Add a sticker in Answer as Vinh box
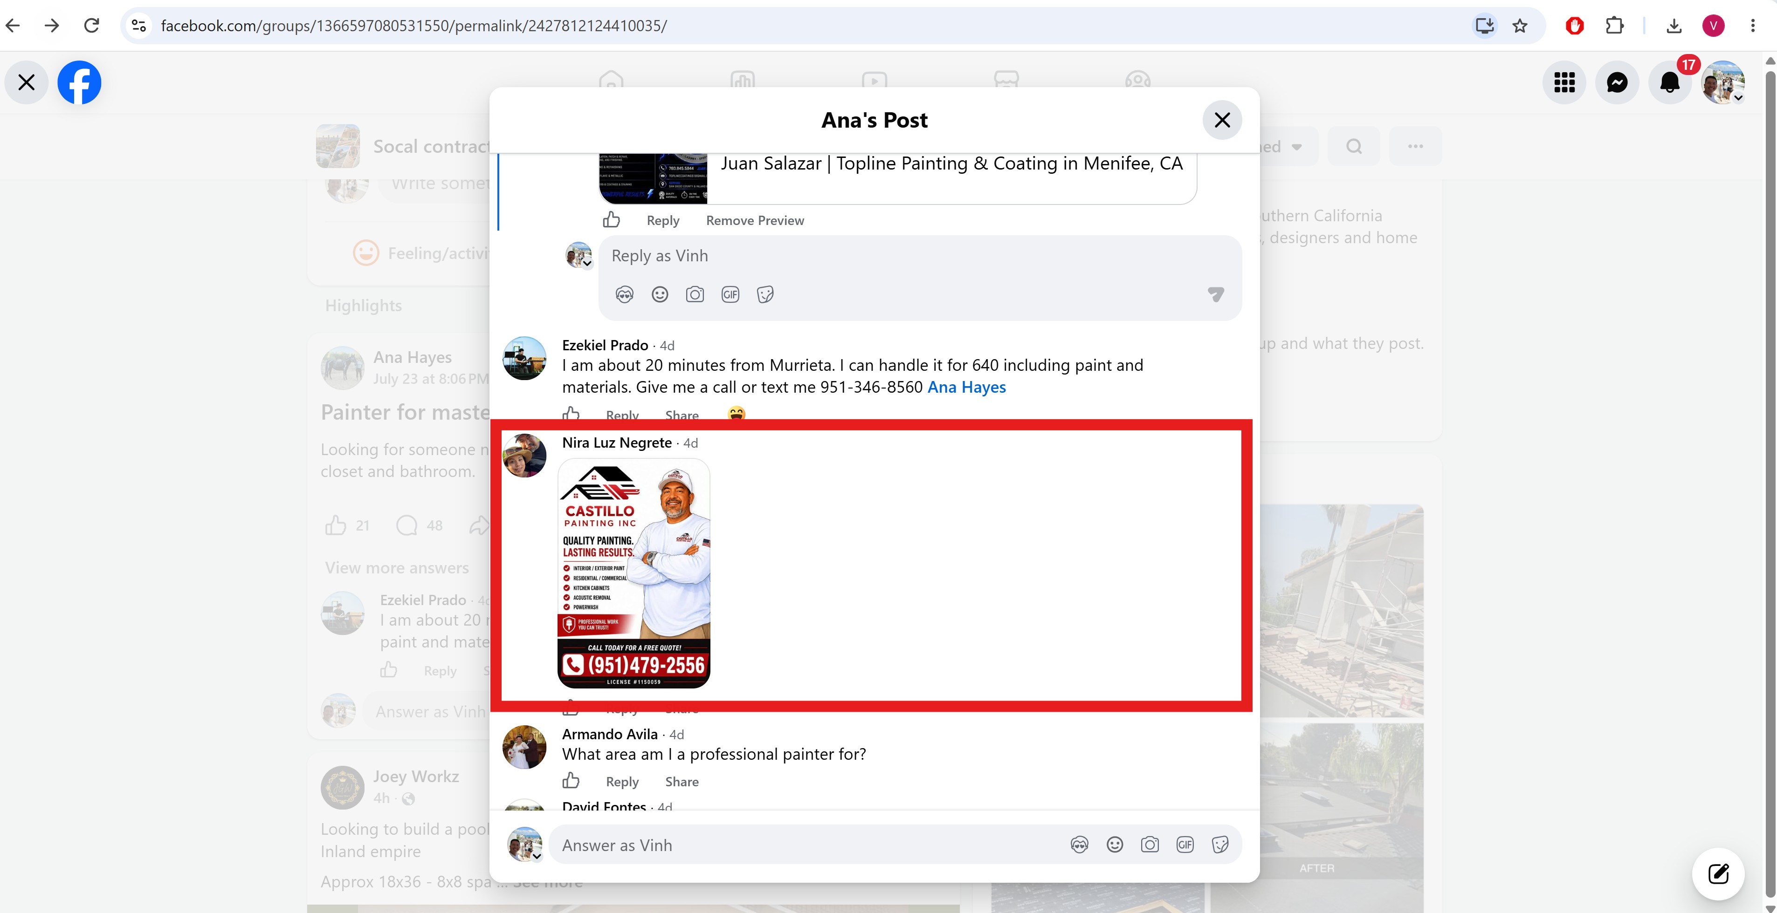The width and height of the screenshot is (1777, 913). pos(1220,845)
